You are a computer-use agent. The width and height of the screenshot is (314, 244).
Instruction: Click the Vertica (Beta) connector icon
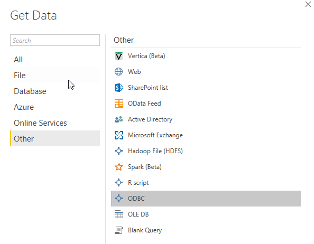tap(119, 56)
